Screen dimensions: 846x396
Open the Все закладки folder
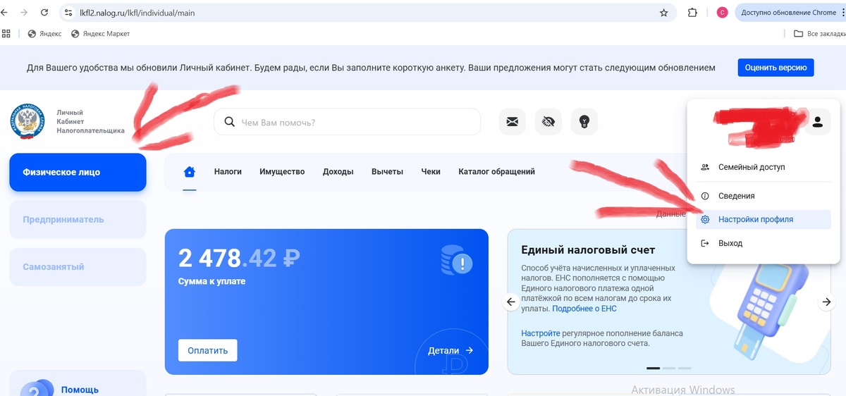click(x=819, y=33)
